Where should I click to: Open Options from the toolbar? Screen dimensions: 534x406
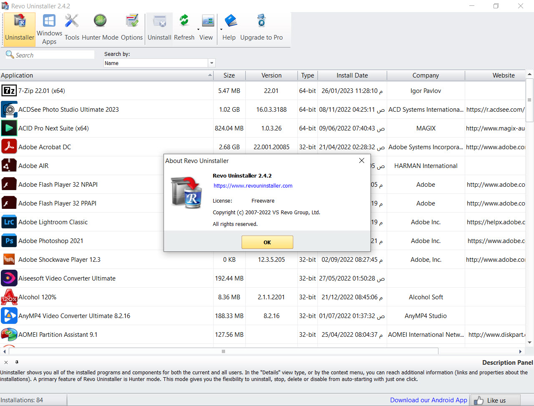[132, 21]
